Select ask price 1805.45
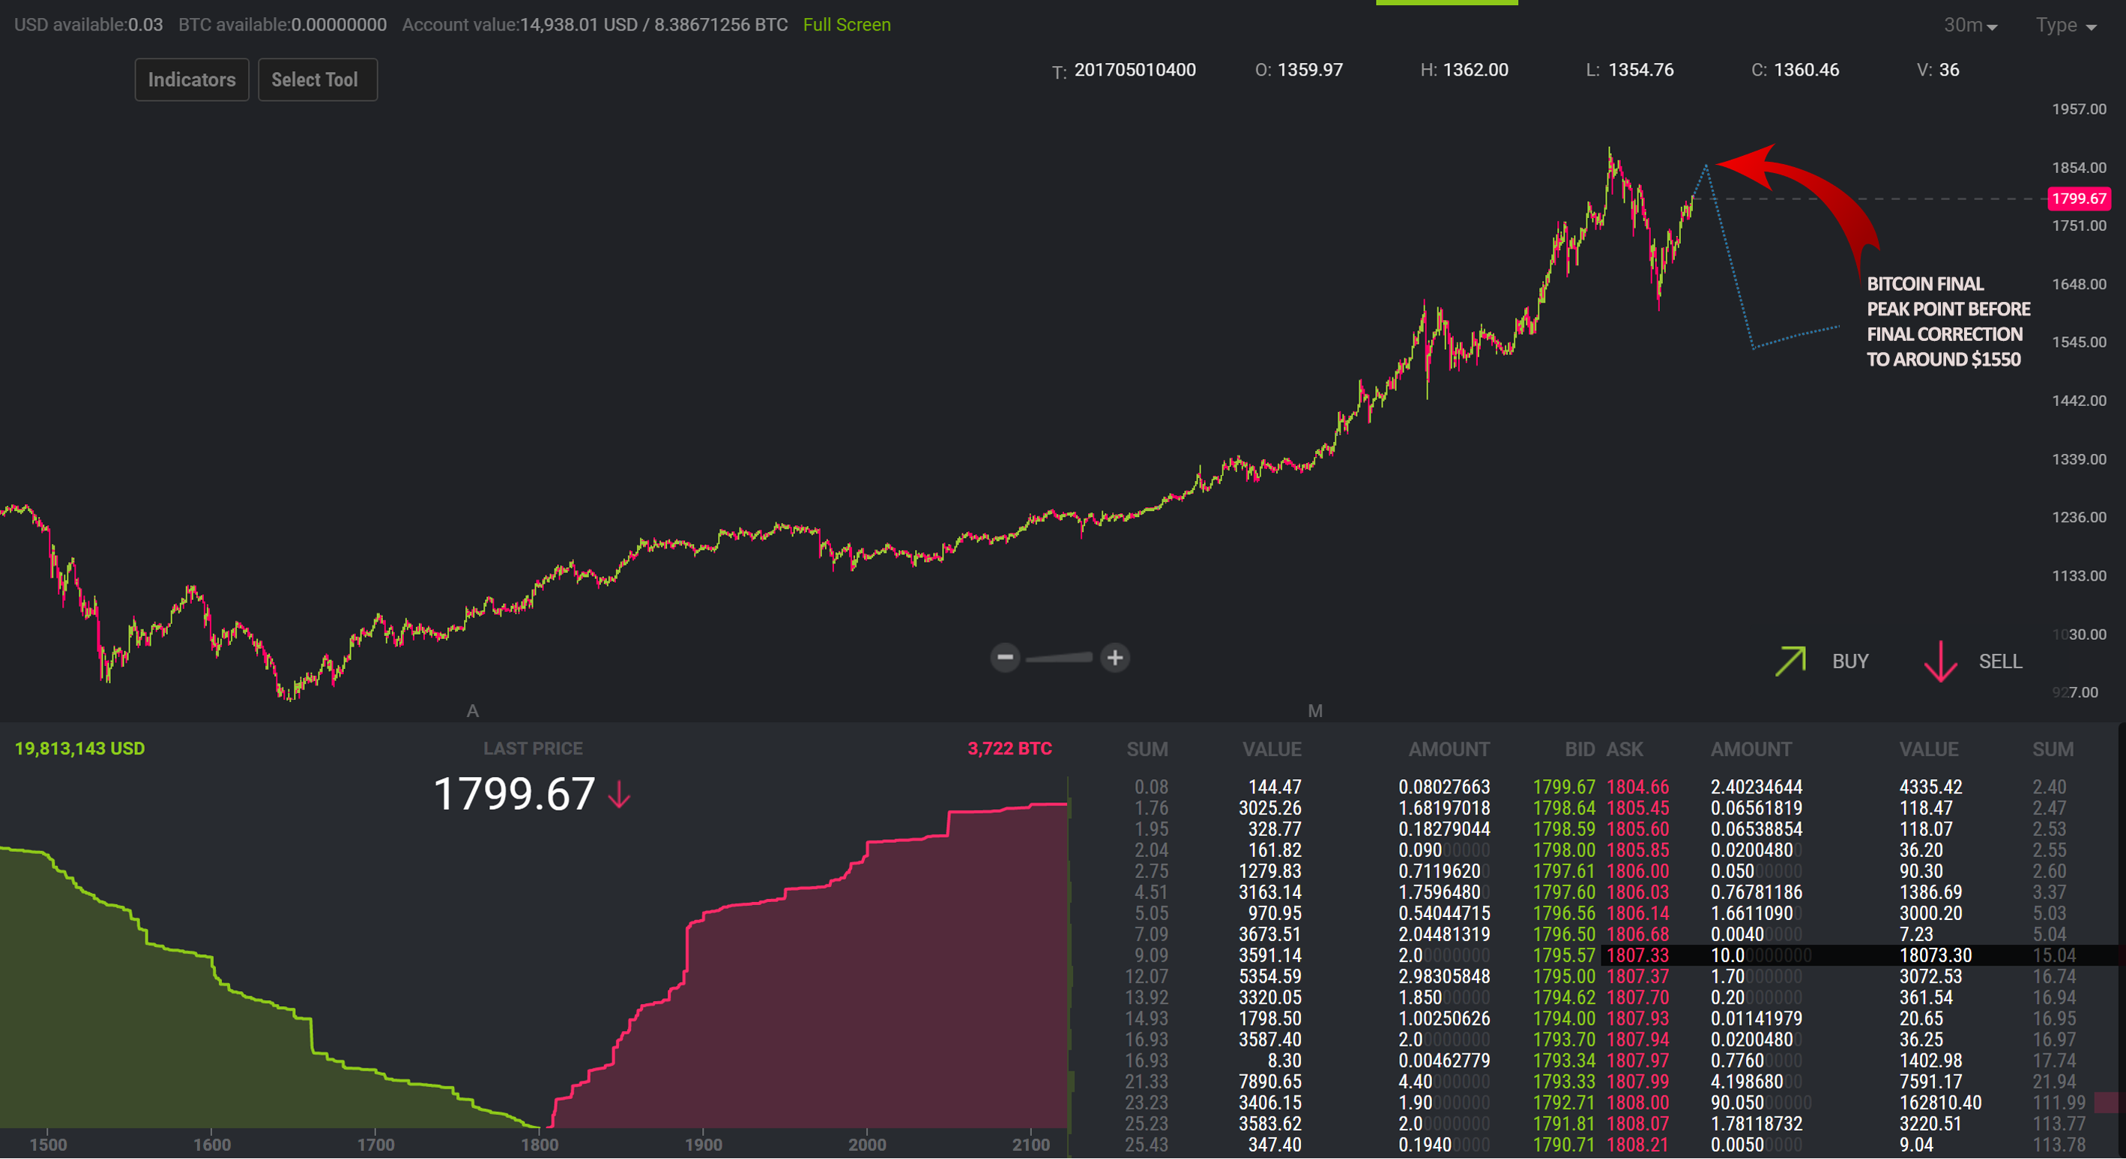The width and height of the screenshot is (2126, 1159). (1637, 808)
